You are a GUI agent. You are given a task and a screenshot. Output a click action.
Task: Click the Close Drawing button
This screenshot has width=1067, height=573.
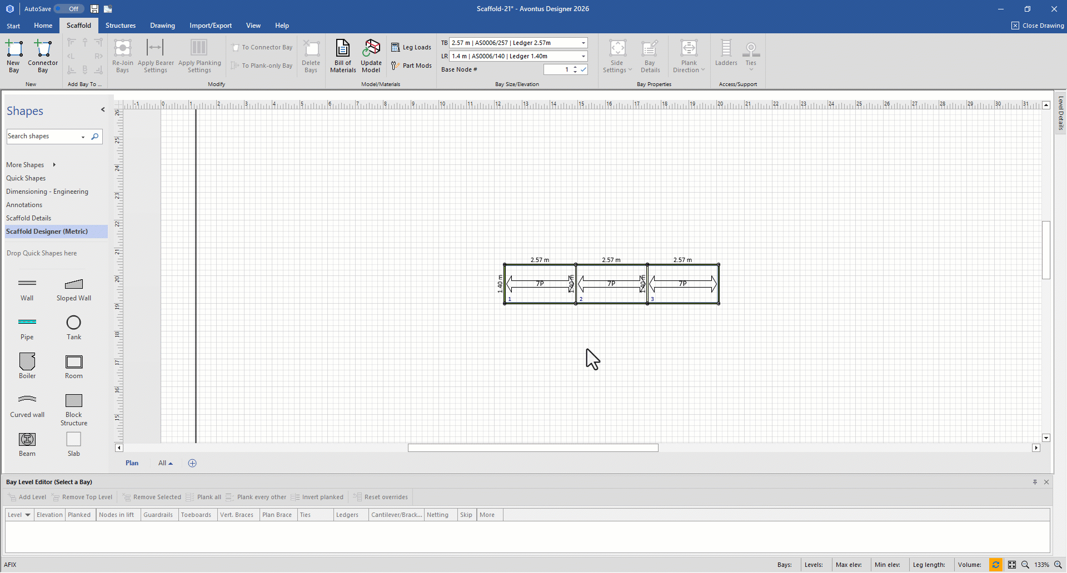(x=1038, y=26)
